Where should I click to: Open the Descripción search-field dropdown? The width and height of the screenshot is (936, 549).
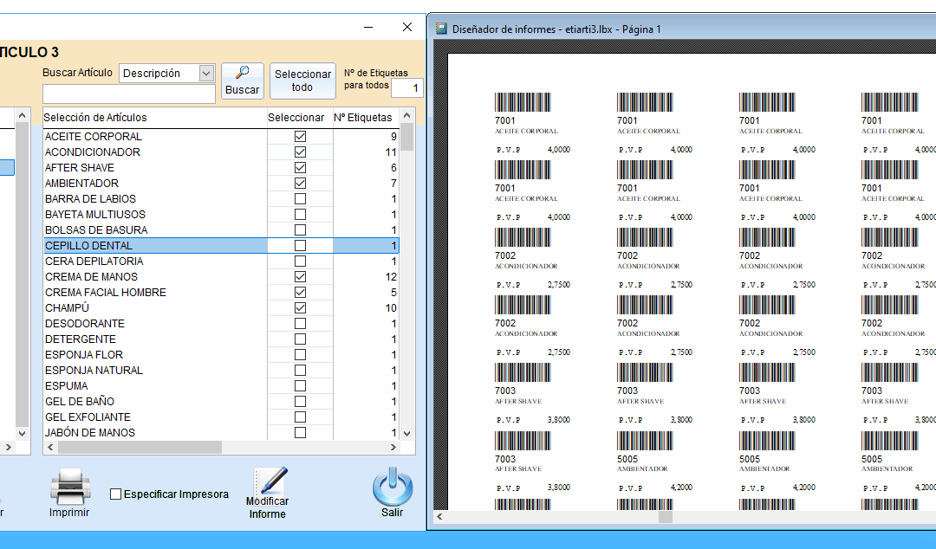pyautogui.click(x=206, y=73)
